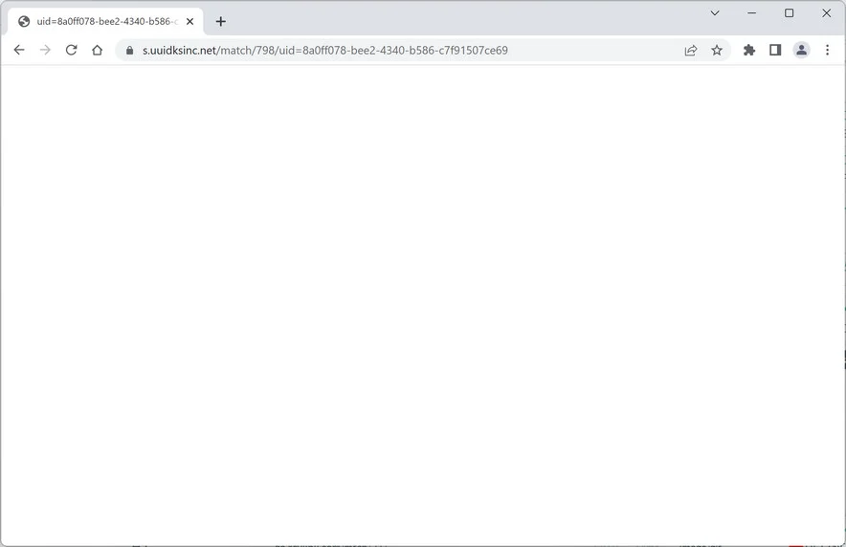Close the uid=8a0ff078 tab
846x547 pixels.
click(x=189, y=22)
